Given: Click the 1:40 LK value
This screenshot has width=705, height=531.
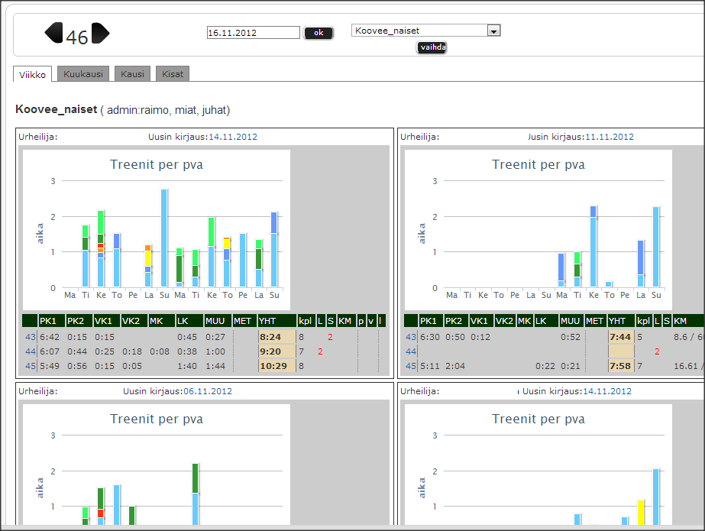Looking at the screenshot, I should pyautogui.click(x=186, y=366).
